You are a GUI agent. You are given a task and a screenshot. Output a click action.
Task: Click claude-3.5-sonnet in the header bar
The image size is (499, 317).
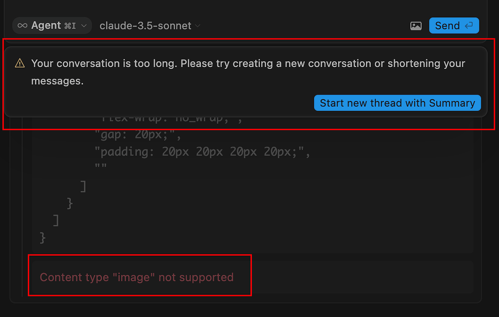point(145,25)
